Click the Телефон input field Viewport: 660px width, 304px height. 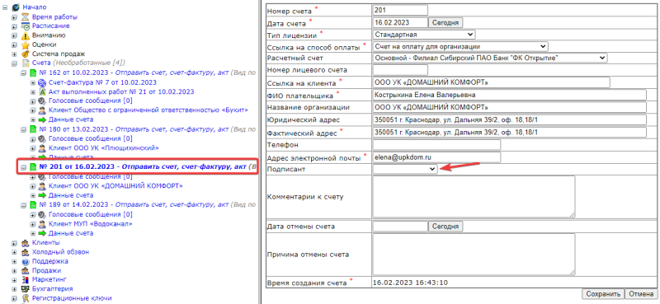click(436, 145)
